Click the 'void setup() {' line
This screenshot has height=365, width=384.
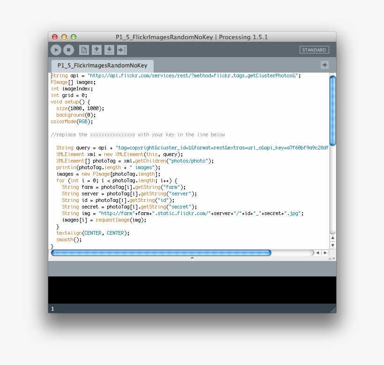pyautogui.click(x=70, y=102)
